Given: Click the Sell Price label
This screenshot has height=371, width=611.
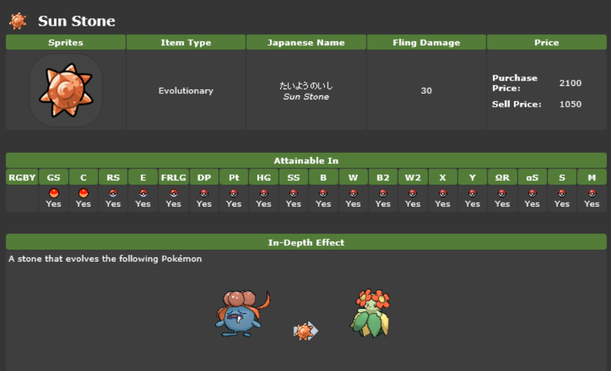Looking at the screenshot, I should pos(516,104).
